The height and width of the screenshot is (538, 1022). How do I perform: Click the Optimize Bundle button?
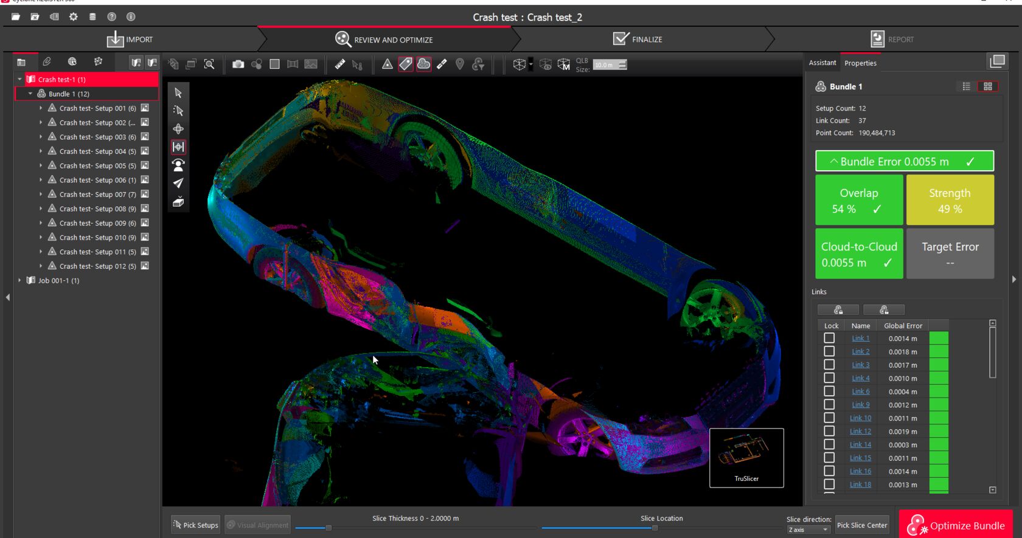[x=956, y=525]
